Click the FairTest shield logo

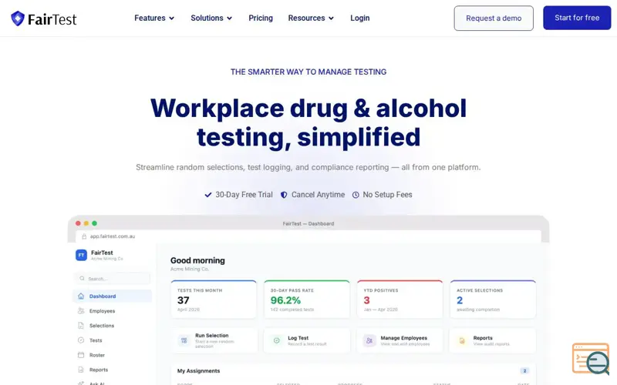[x=18, y=18]
